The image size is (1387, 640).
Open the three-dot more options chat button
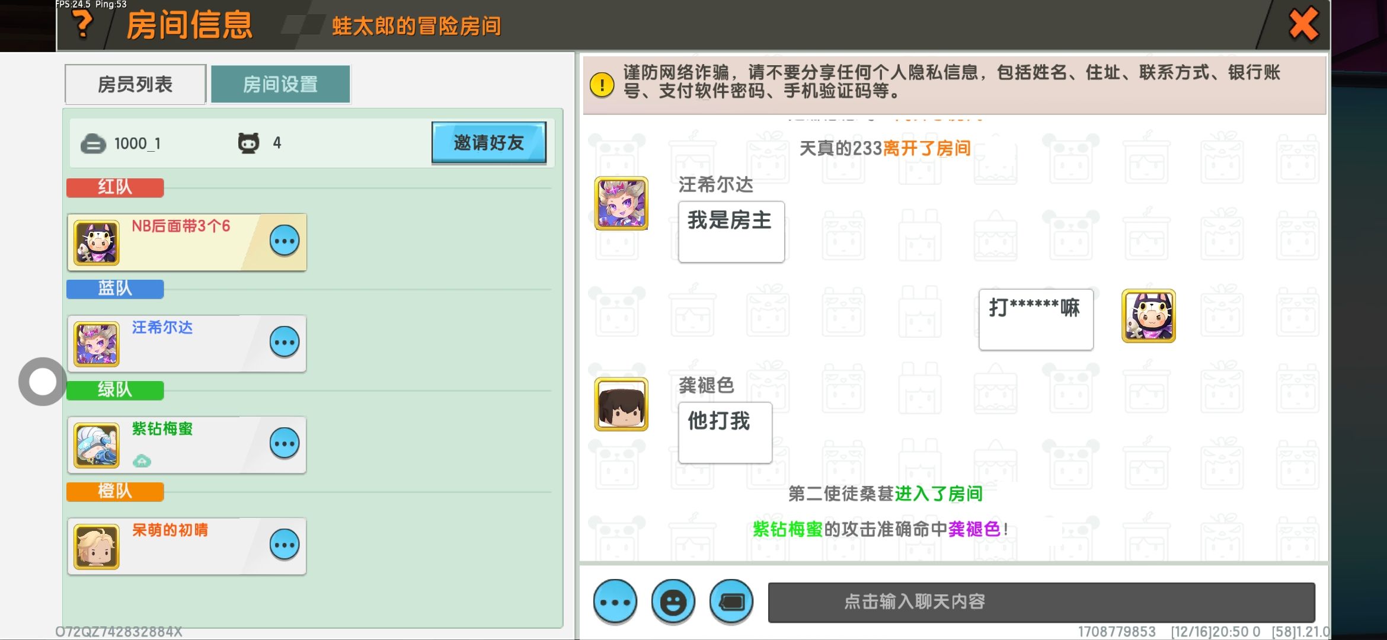click(615, 602)
